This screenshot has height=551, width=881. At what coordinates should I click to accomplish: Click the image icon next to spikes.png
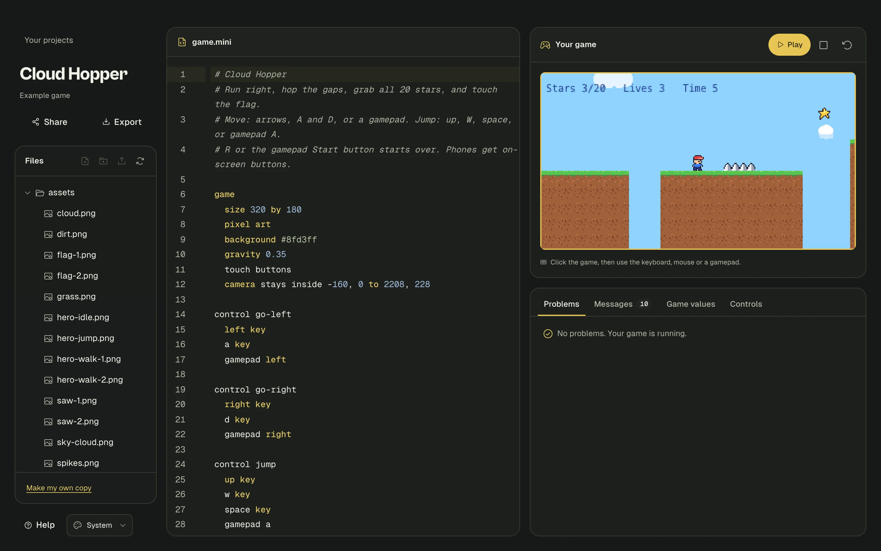48,463
